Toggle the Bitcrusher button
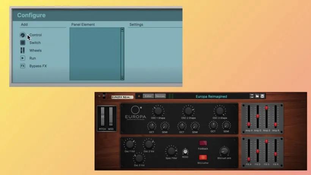Image resolution: width=311 pixels, height=175 pixels. point(203,157)
